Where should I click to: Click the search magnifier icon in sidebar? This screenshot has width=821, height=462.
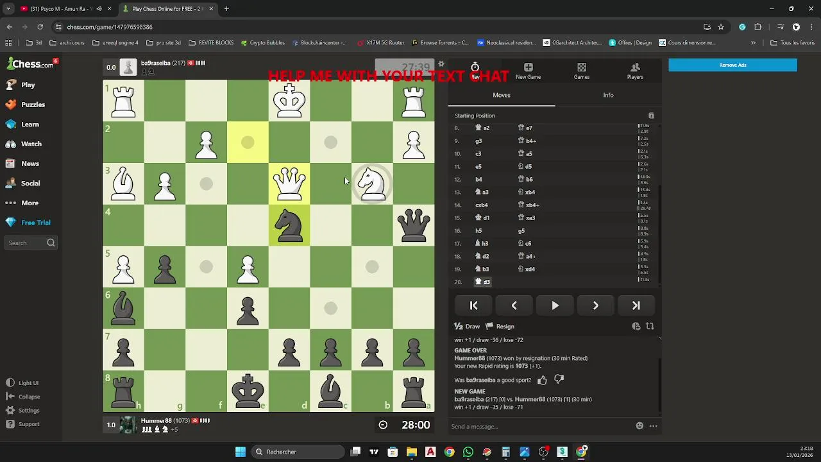pos(51,243)
